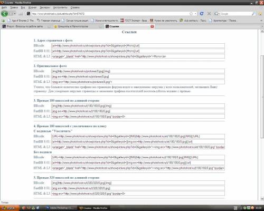Click the URL address bar
Viewport: 264px width, 211px height.
pyautogui.click(x=110, y=14)
